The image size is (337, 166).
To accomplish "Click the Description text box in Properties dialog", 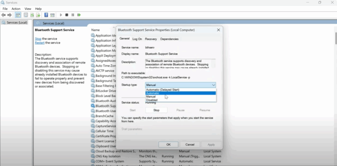I will 180,64.
